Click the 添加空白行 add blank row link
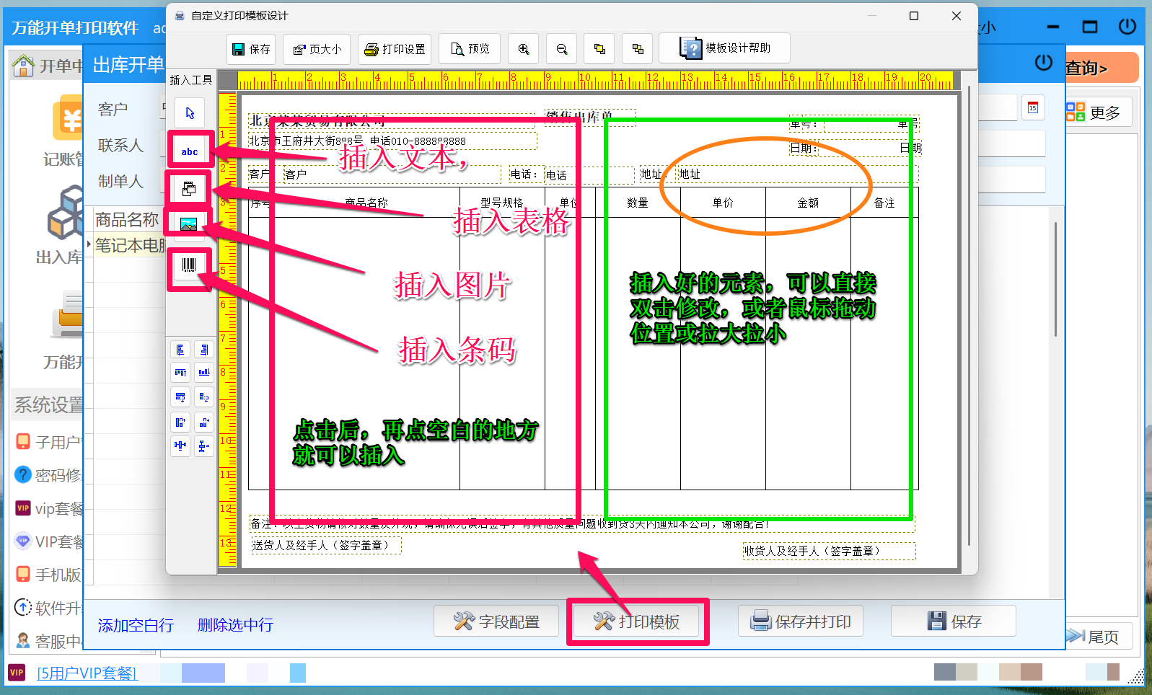This screenshot has width=1152, height=695. (136, 625)
